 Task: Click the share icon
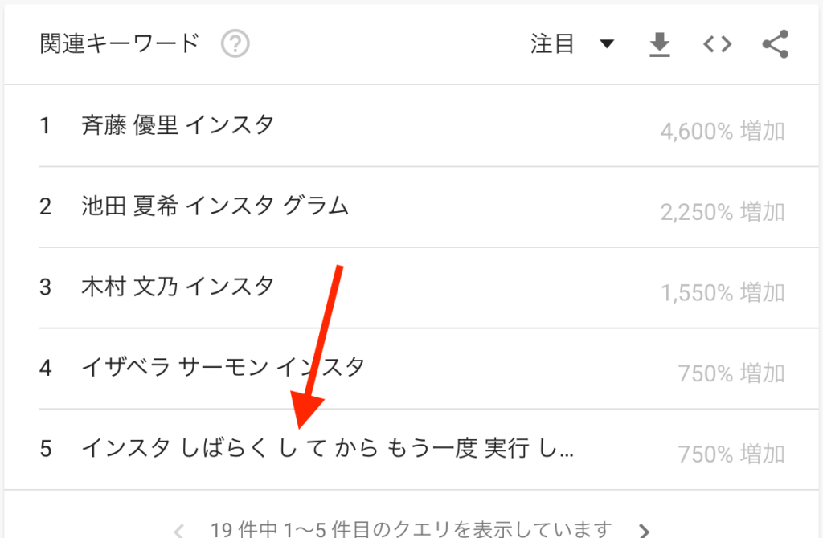click(776, 44)
